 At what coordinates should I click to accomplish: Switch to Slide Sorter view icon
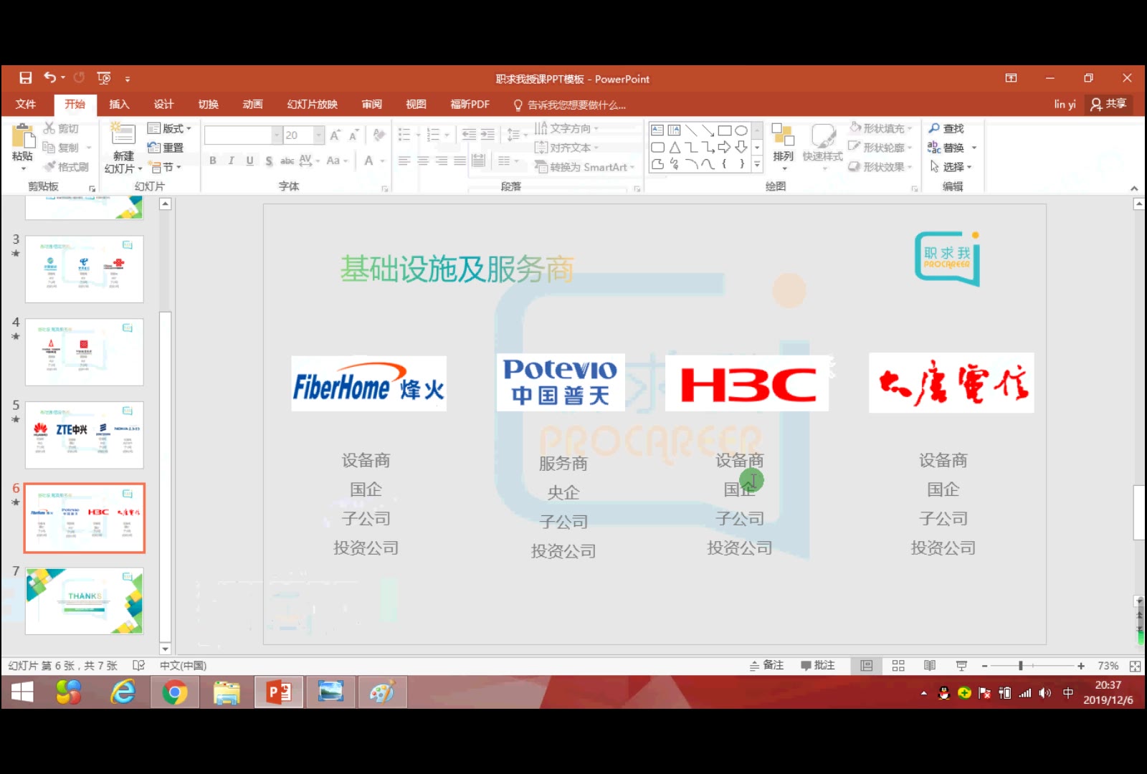[898, 666]
